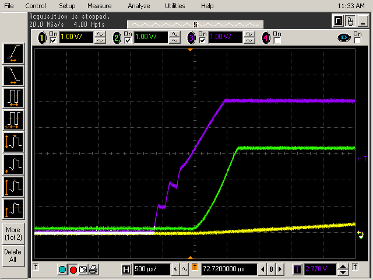373x280 pixels.
Task: Select the rise time measurement icon
Action: [13, 54]
